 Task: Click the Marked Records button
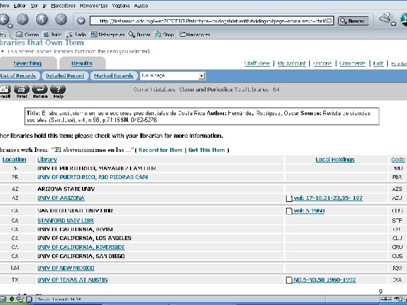(114, 76)
